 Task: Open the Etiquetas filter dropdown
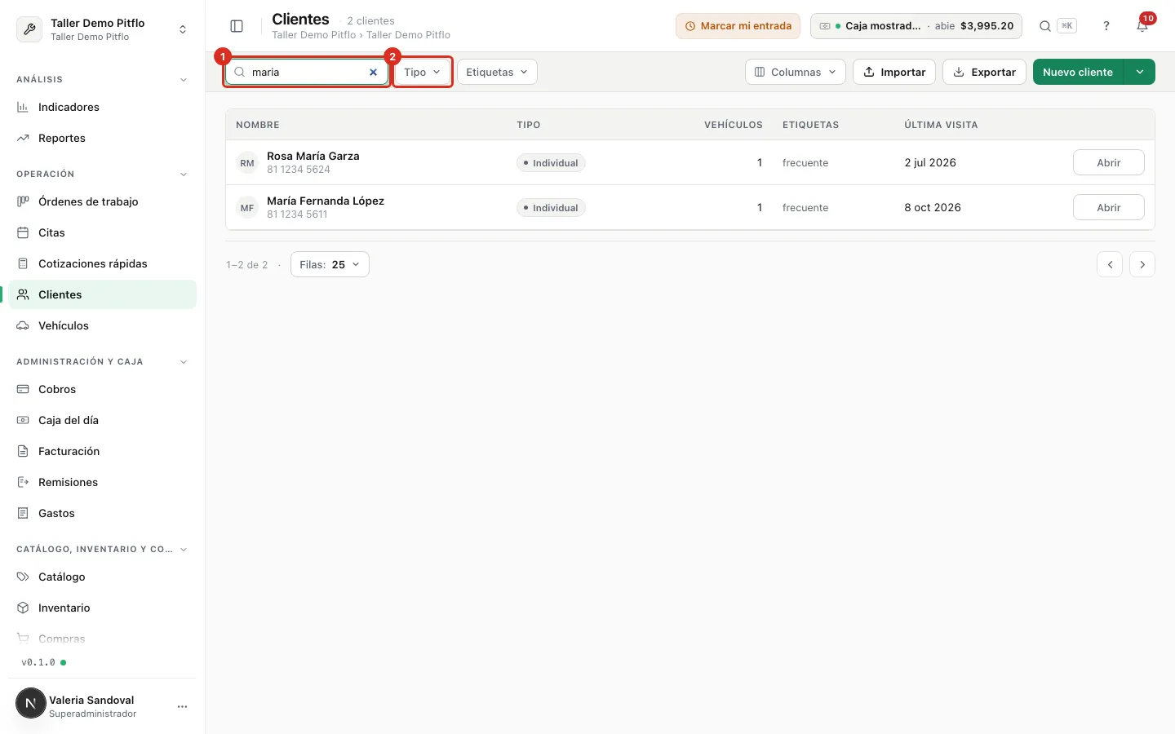497,72
